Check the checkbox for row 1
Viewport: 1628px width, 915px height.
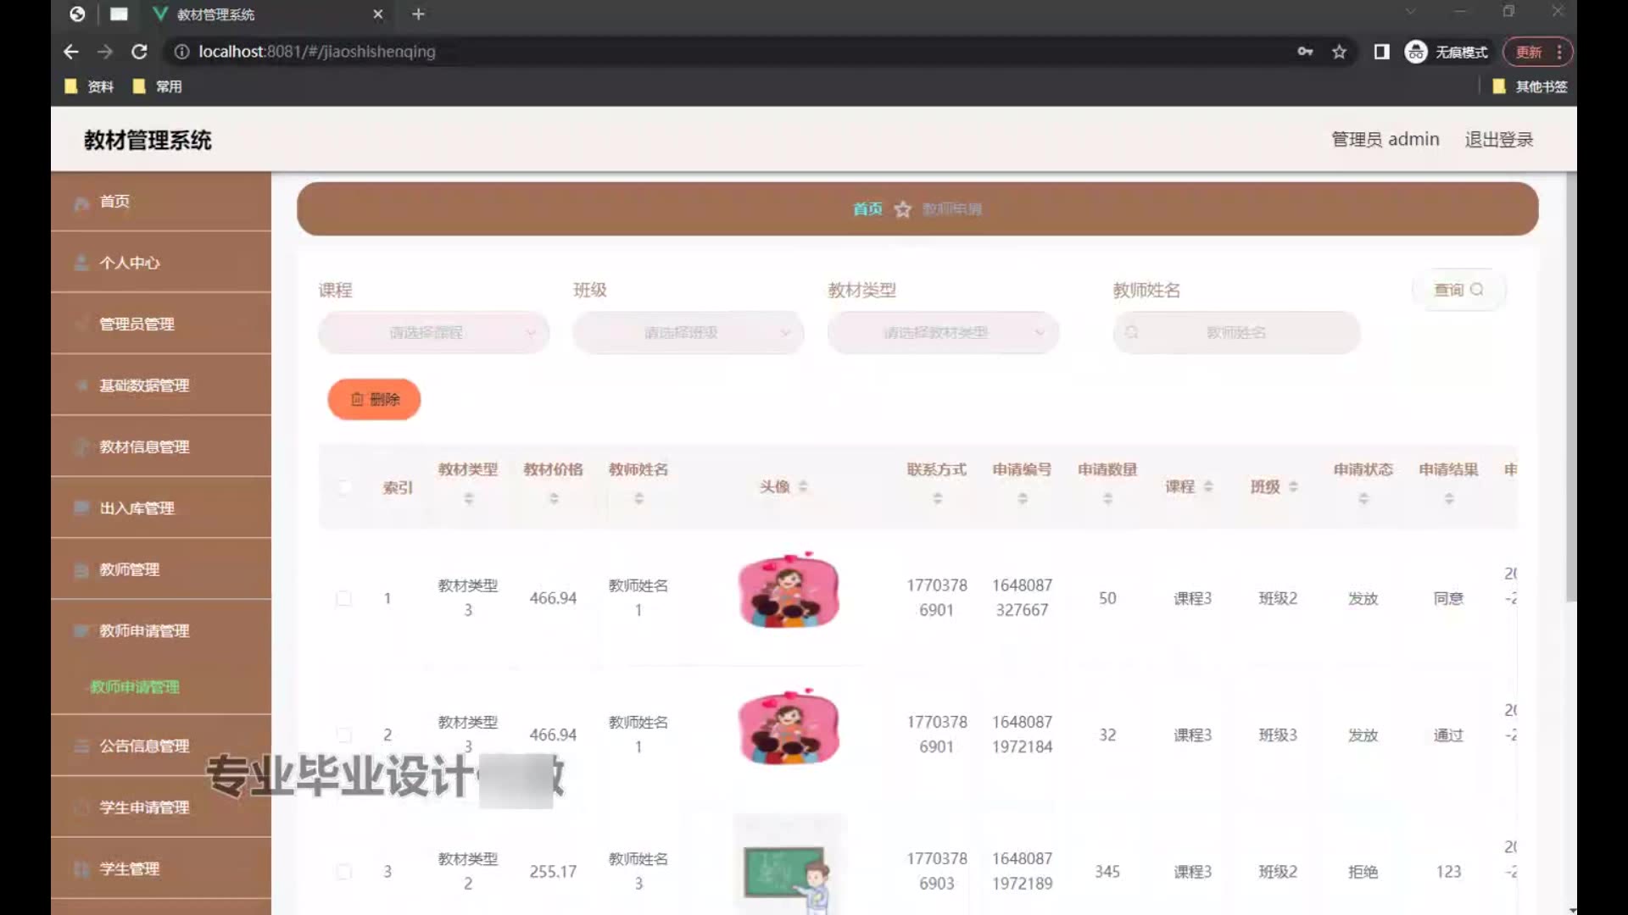click(344, 598)
